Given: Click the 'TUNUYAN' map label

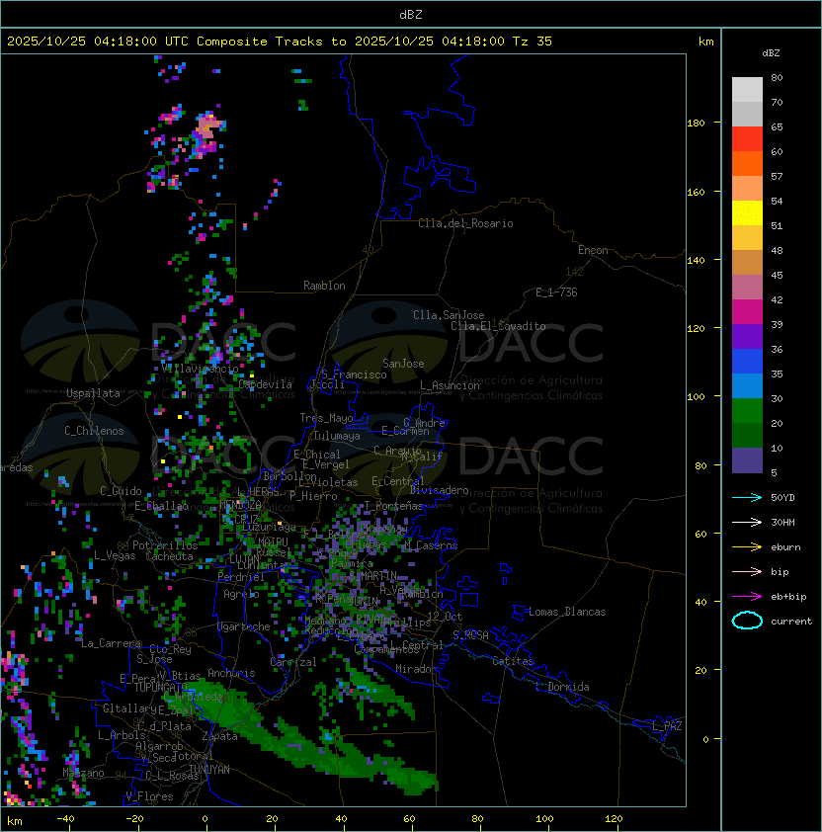Looking at the screenshot, I should pyautogui.click(x=209, y=770).
